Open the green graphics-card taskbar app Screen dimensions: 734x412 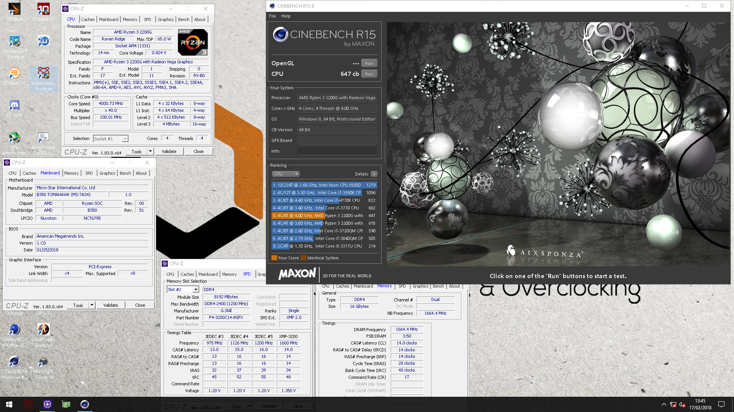pos(66,404)
